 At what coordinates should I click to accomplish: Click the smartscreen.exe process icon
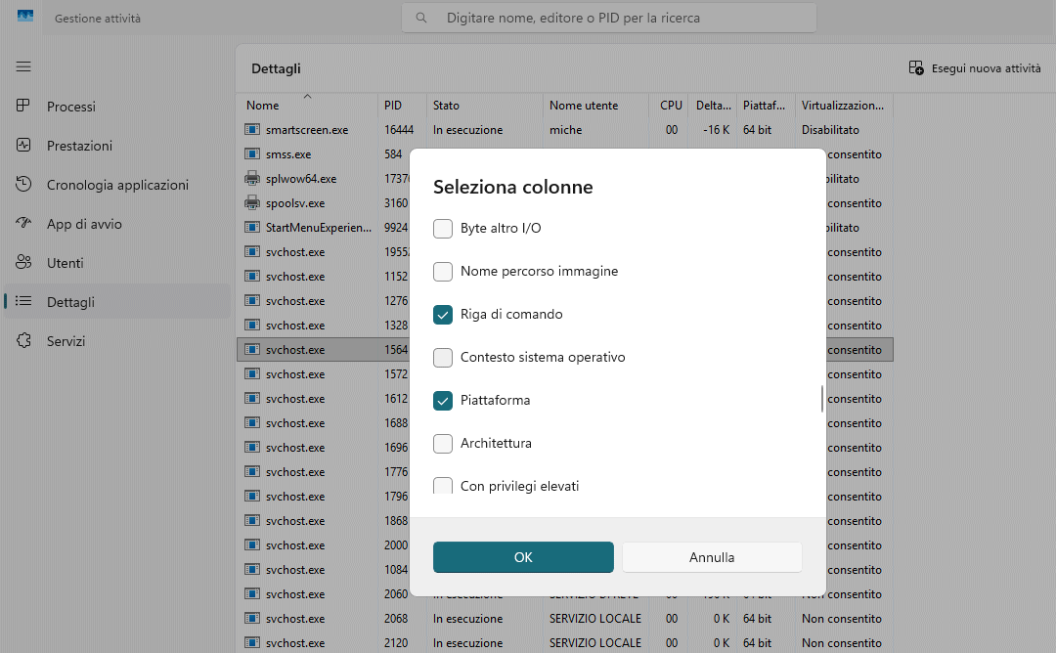(x=252, y=129)
